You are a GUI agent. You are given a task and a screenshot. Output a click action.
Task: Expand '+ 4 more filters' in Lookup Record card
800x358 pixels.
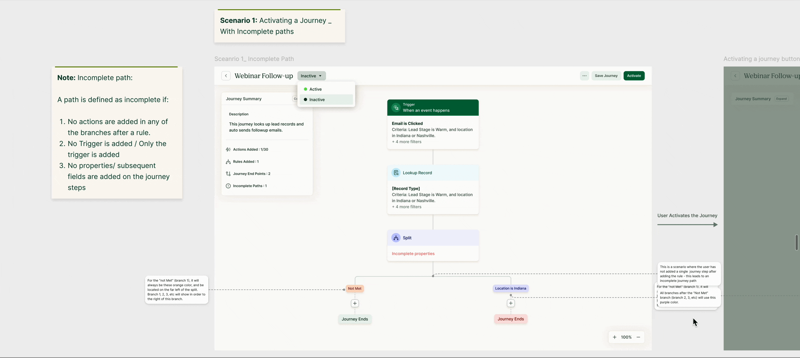pos(407,207)
